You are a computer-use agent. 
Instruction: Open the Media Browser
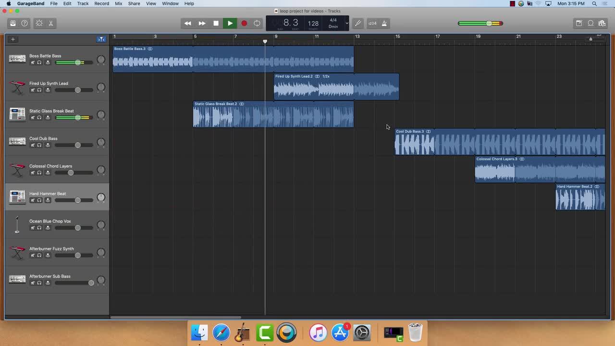pyautogui.click(x=602, y=23)
